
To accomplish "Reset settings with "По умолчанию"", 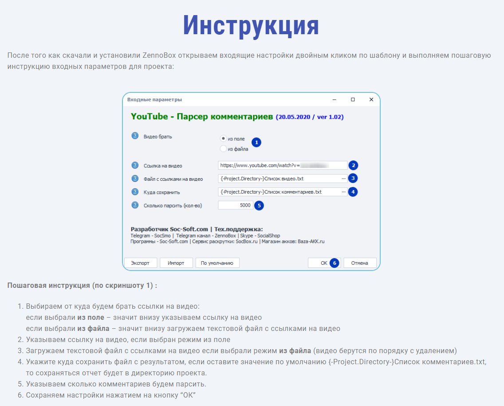I will tap(217, 263).
